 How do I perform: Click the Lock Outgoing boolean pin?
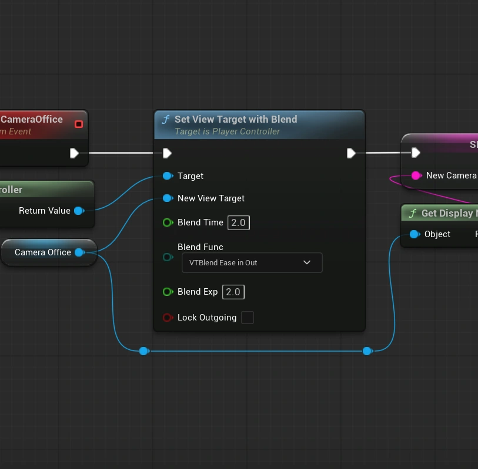(x=168, y=318)
